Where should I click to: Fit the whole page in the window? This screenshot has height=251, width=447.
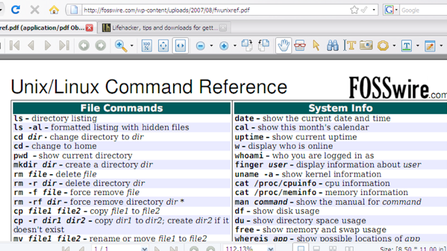coord(163,46)
